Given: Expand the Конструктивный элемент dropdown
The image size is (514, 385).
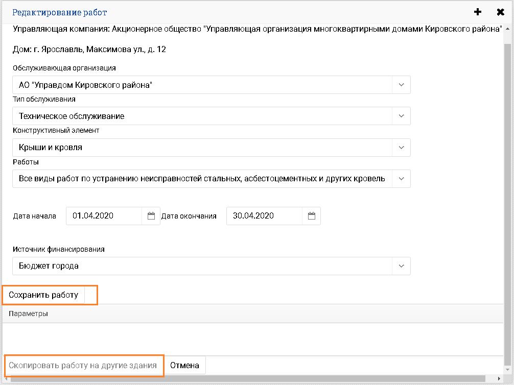Looking at the screenshot, I should [401, 148].
